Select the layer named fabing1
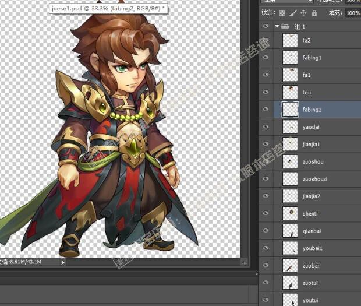 [x=312, y=58]
